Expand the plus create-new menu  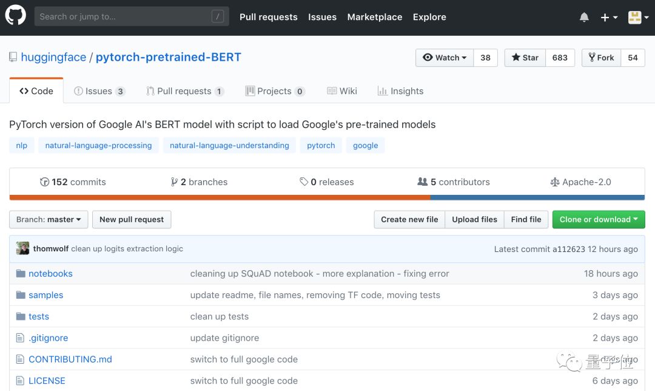pyautogui.click(x=609, y=17)
